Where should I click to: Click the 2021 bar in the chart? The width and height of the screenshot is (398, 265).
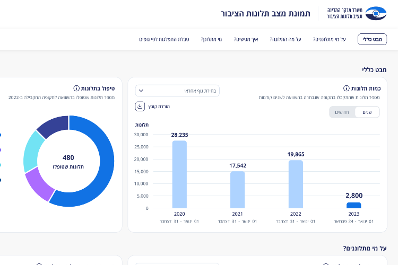coord(238,190)
